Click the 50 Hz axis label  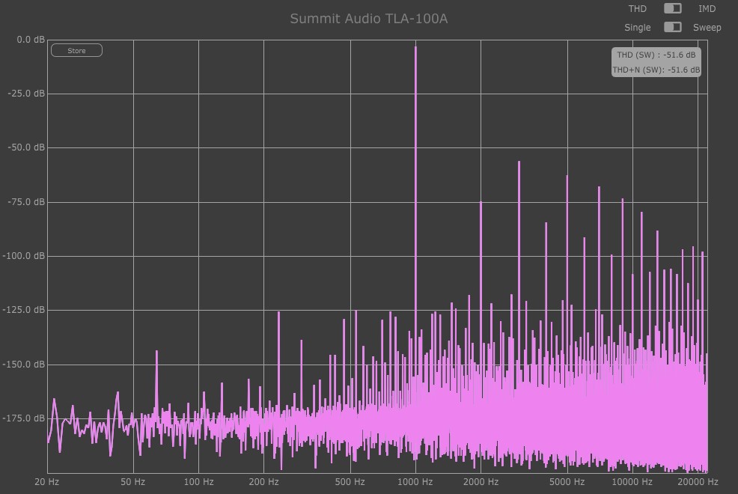pos(133,482)
